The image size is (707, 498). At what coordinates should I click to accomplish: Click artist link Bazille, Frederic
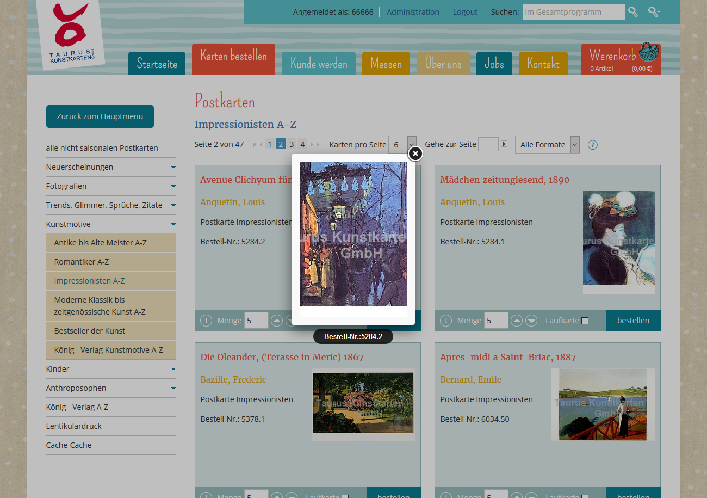pos(233,379)
